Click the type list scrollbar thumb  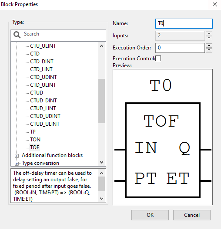(x=101, y=101)
